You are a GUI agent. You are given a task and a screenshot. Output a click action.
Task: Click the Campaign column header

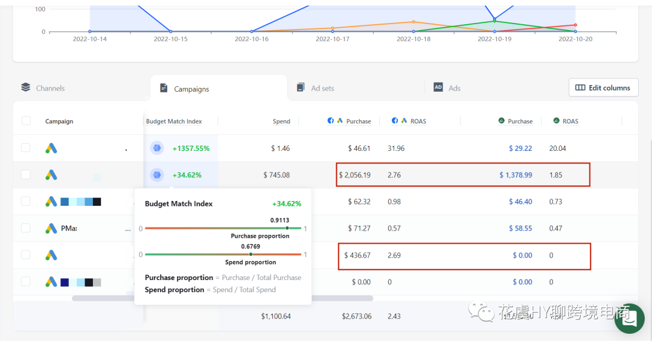(59, 121)
